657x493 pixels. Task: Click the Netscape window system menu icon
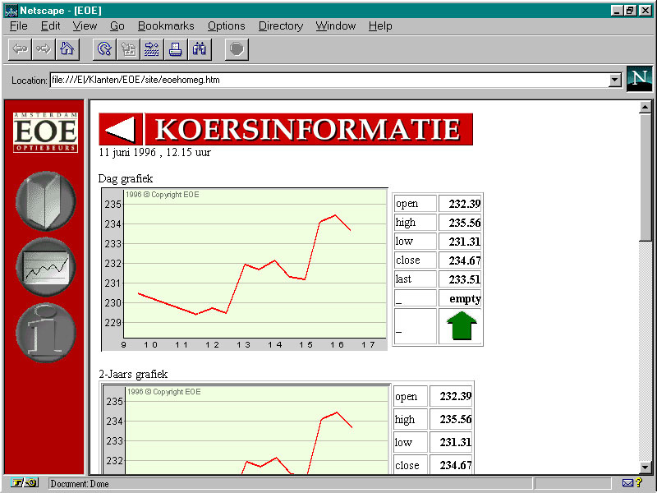coord(11,11)
